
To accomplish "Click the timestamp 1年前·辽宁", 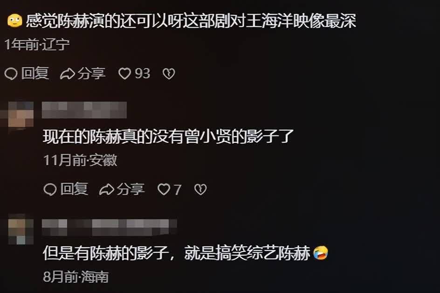I will 37,44.
